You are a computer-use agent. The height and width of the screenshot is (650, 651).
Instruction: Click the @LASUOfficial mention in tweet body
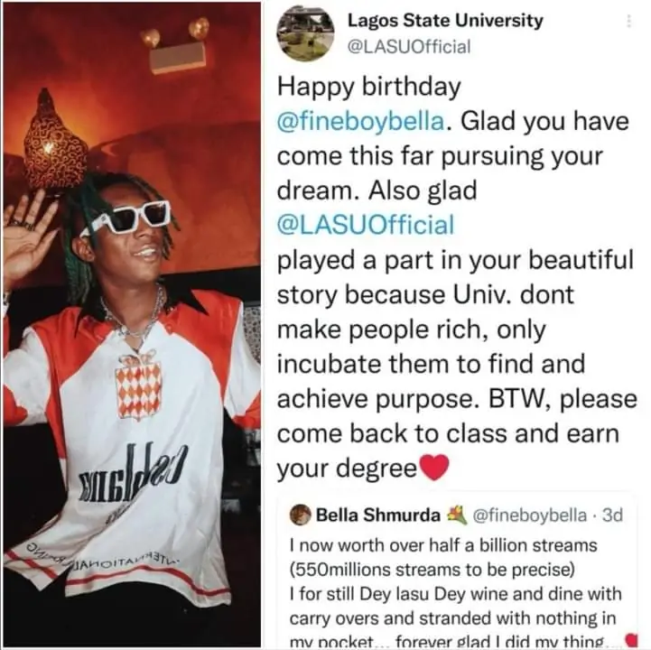(366, 223)
